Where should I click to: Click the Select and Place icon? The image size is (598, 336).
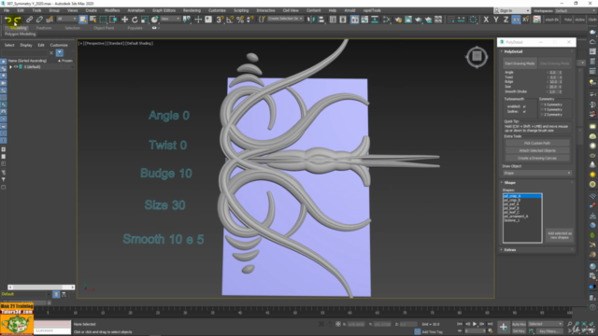[154, 20]
